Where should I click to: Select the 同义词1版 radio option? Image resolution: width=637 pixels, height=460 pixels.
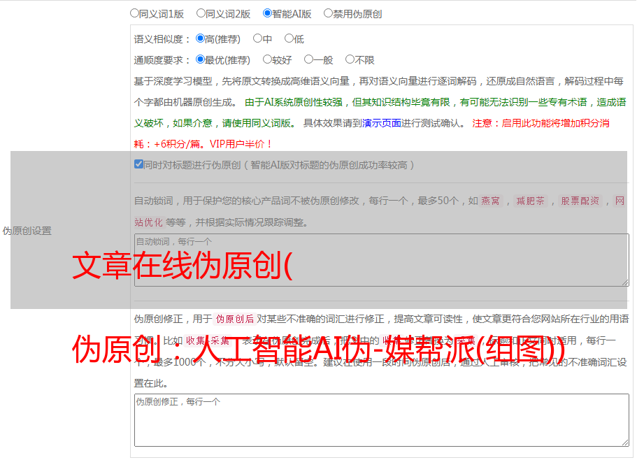pos(134,13)
